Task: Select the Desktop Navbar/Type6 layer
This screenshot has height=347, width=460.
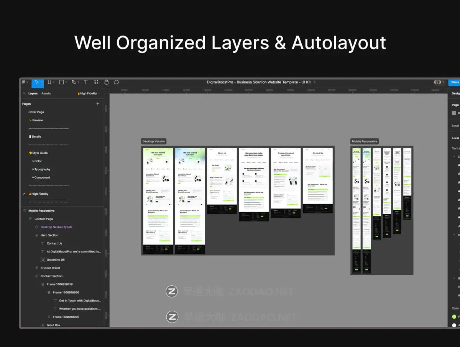Action: click(x=56, y=227)
